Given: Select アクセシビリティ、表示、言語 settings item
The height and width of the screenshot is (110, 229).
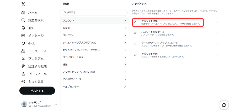Looking at the screenshot, I should [95, 72].
